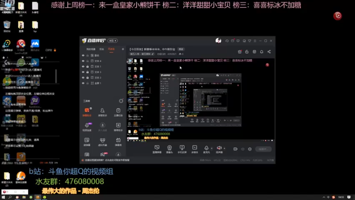Open taskbar search magnifier
Screen dimensions: 355x200
tap(10, 197)
